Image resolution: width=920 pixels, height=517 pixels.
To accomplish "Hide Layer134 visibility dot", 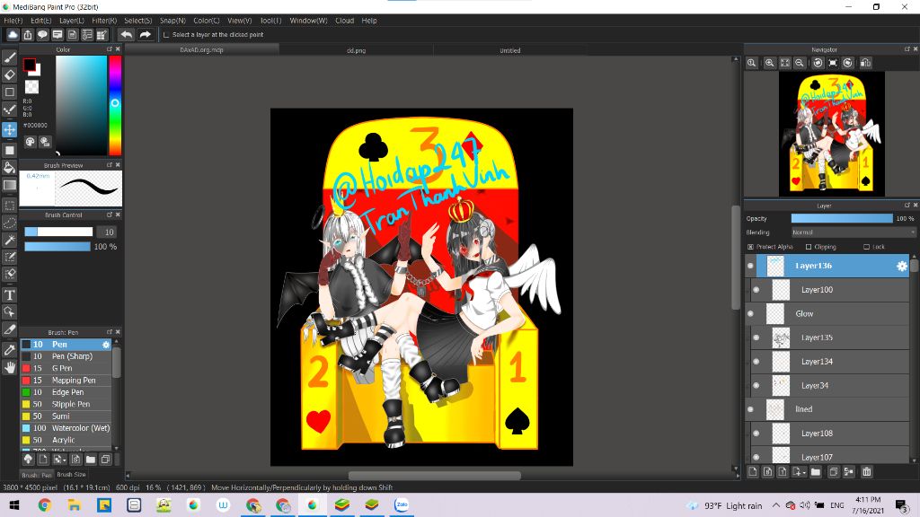I will [756, 362].
